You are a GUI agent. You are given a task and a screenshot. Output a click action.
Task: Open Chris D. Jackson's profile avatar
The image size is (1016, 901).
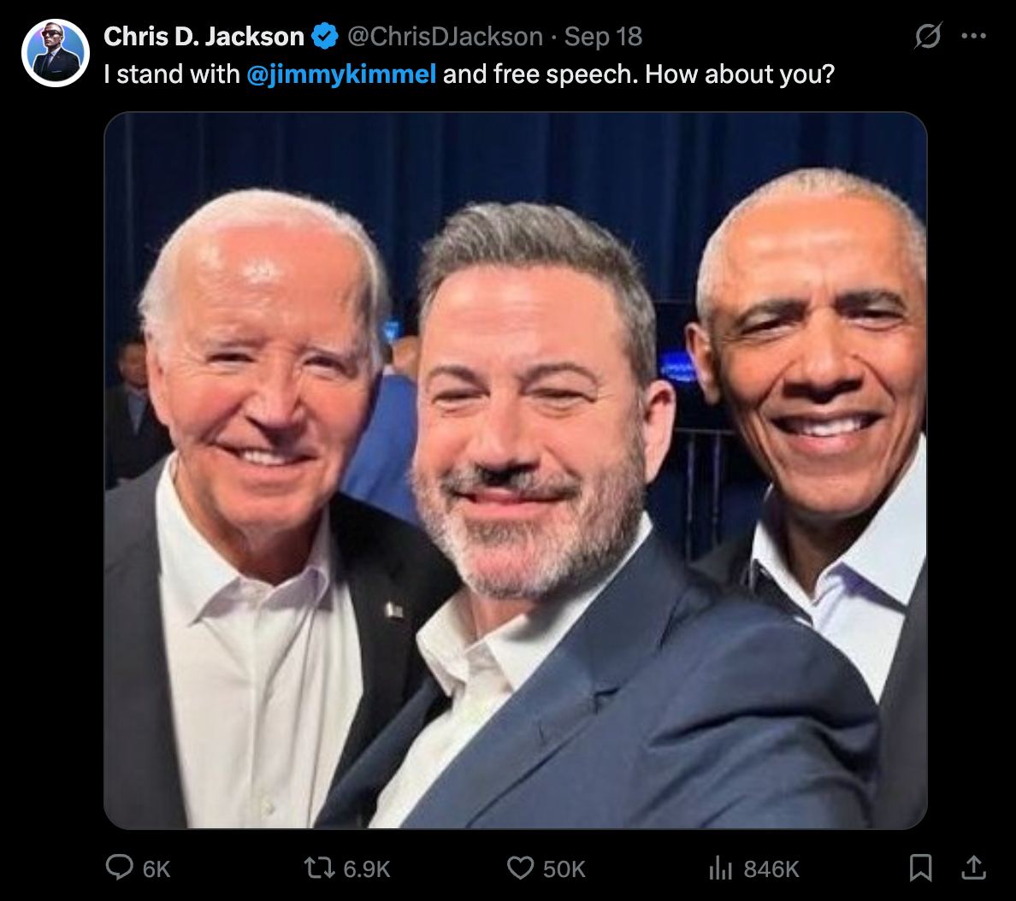[x=56, y=53]
